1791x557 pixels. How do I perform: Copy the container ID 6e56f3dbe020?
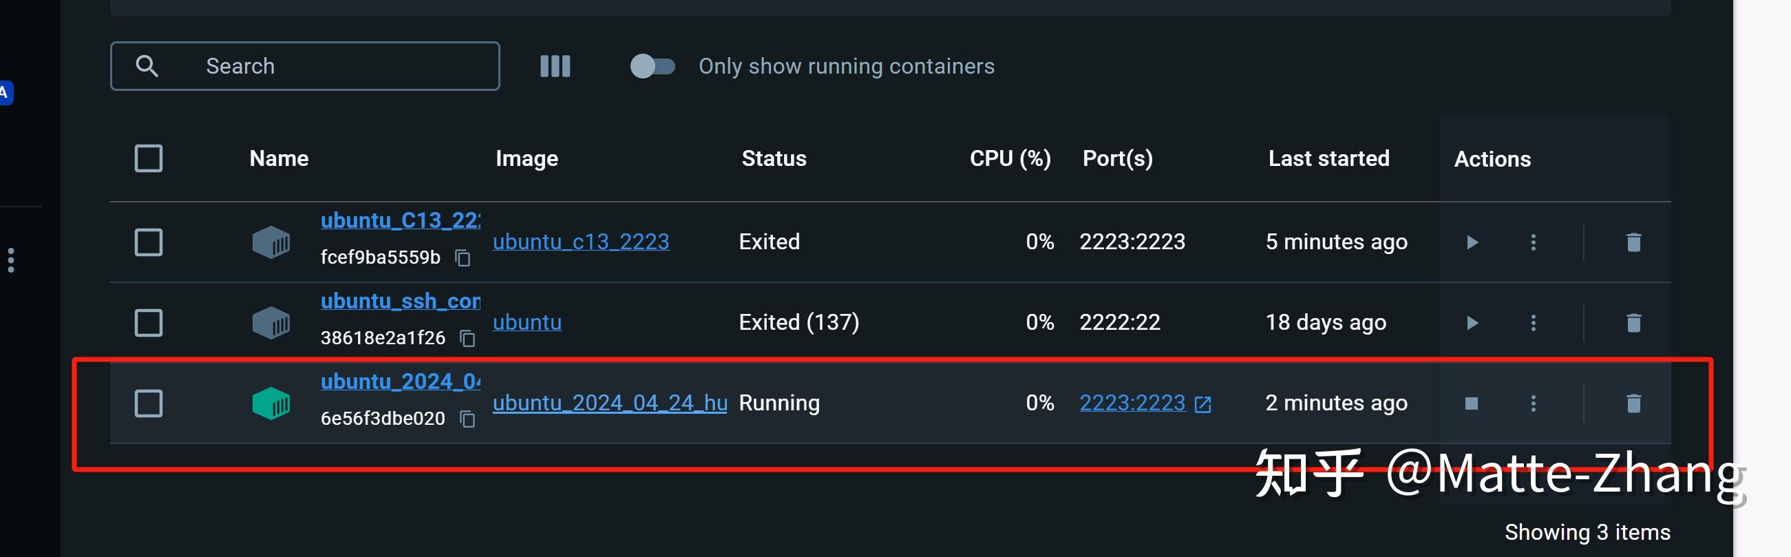pyautogui.click(x=467, y=419)
